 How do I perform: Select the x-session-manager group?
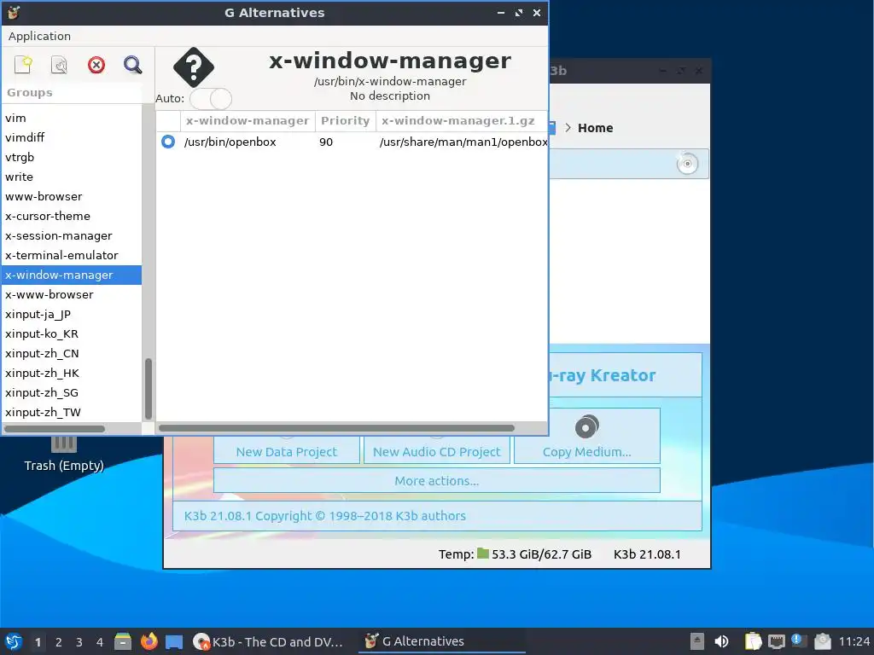coord(72,235)
